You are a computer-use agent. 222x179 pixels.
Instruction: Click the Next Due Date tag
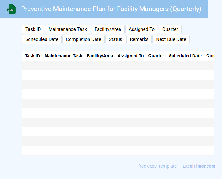[171, 39]
